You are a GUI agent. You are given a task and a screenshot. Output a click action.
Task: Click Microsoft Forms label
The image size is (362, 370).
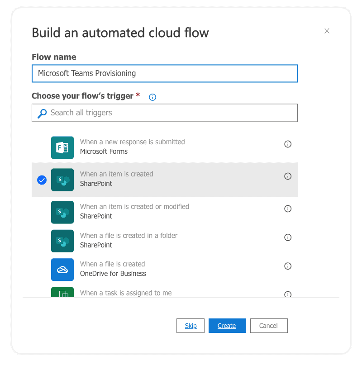tap(104, 151)
